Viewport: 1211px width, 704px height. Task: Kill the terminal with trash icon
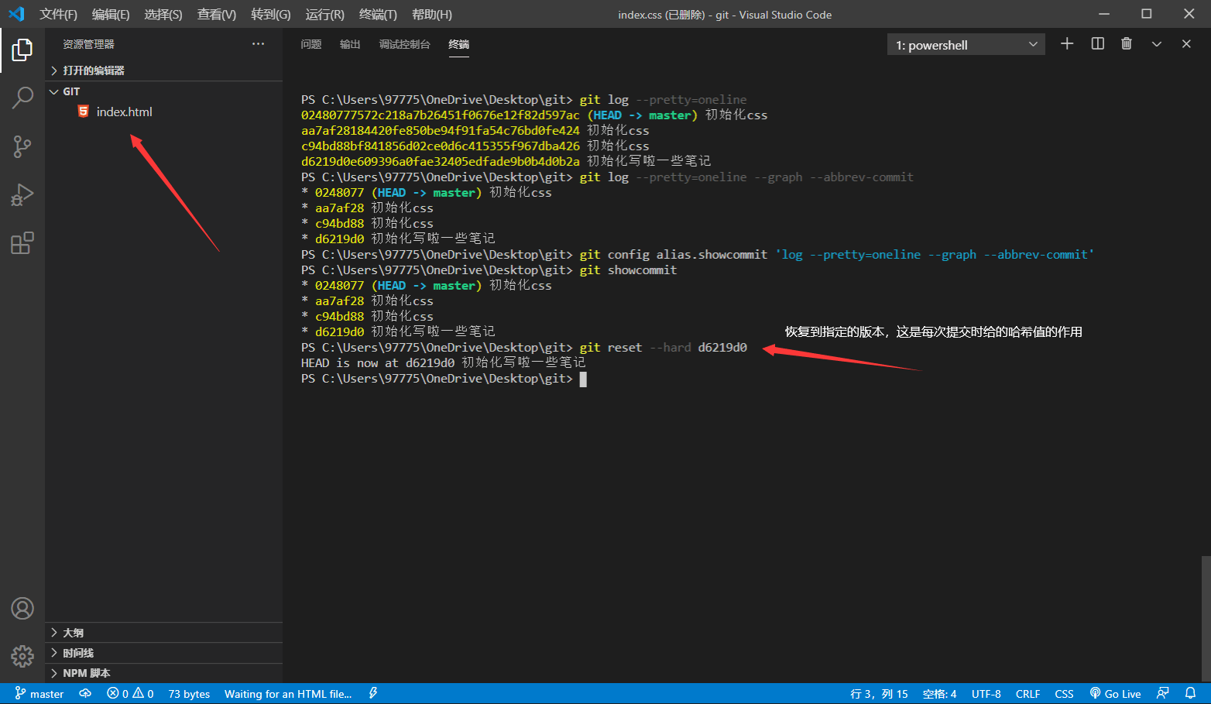pyautogui.click(x=1127, y=44)
